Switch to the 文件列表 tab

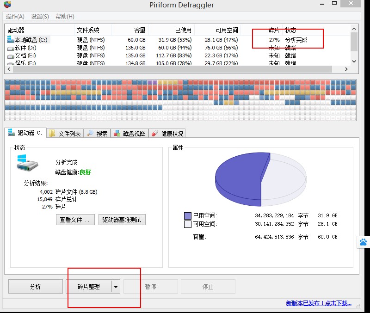coord(65,134)
